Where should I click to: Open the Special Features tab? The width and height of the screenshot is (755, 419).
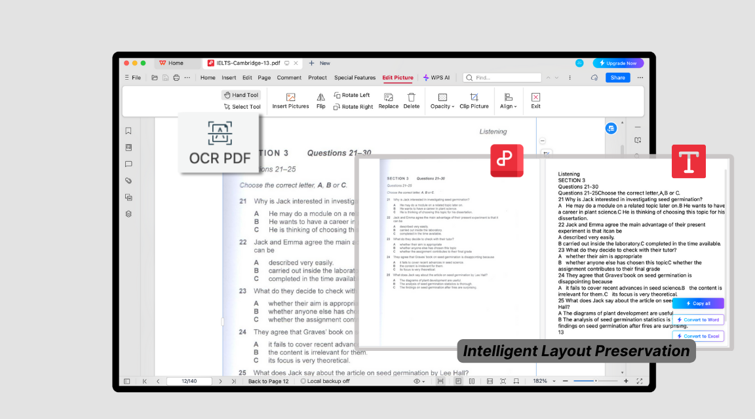coord(355,77)
